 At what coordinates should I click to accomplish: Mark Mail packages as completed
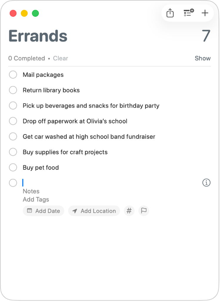coord(13,75)
